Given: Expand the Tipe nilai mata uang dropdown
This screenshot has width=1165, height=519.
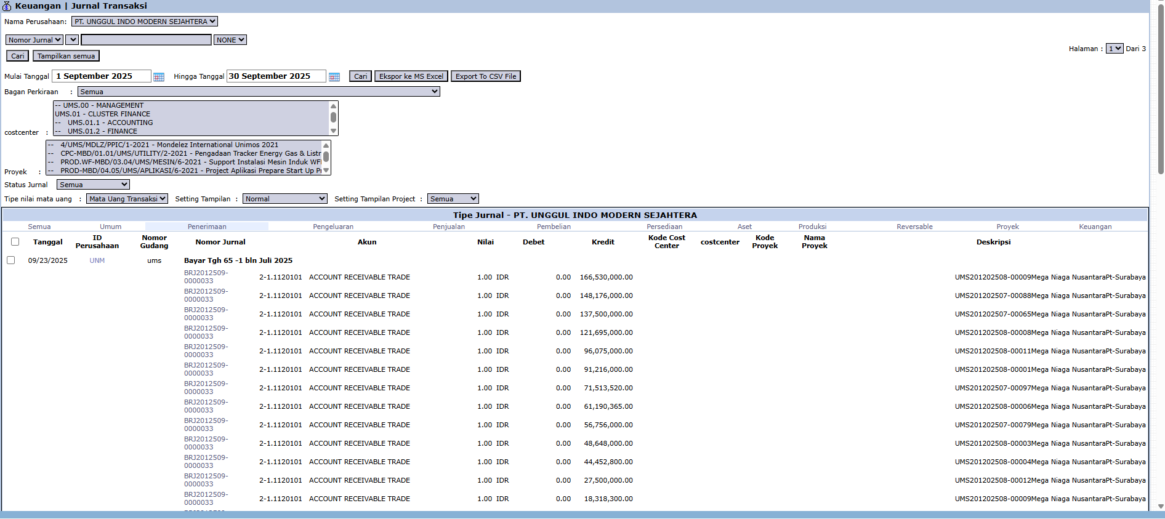Looking at the screenshot, I should [x=127, y=199].
